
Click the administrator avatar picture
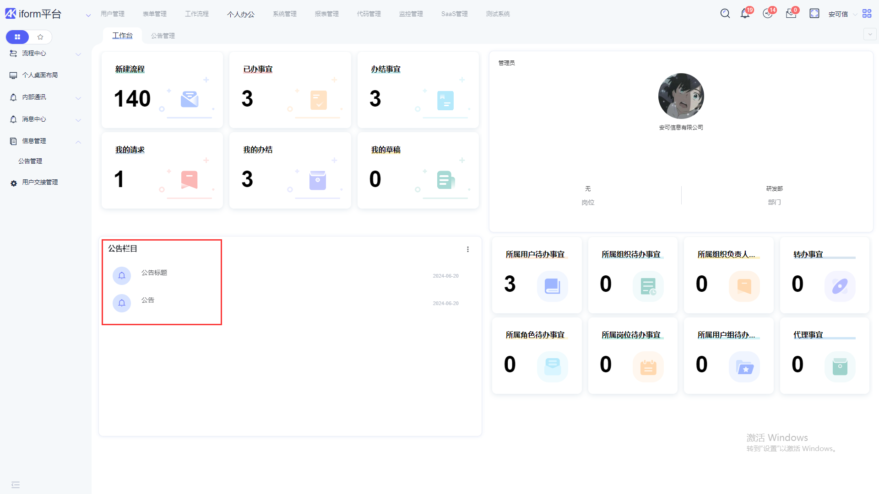[681, 96]
